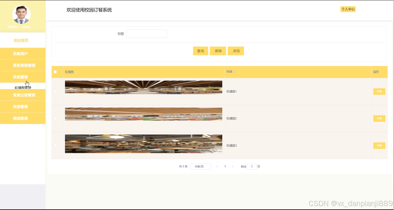Image resolution: width=394 pixels, height=210 pixels.
Task: Click the 轮播图2 title text
Action: tap(232, 118)
